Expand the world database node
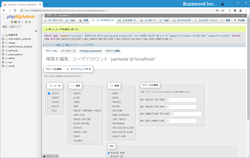Viewport: 250px width, 158px height. point(3,66)
